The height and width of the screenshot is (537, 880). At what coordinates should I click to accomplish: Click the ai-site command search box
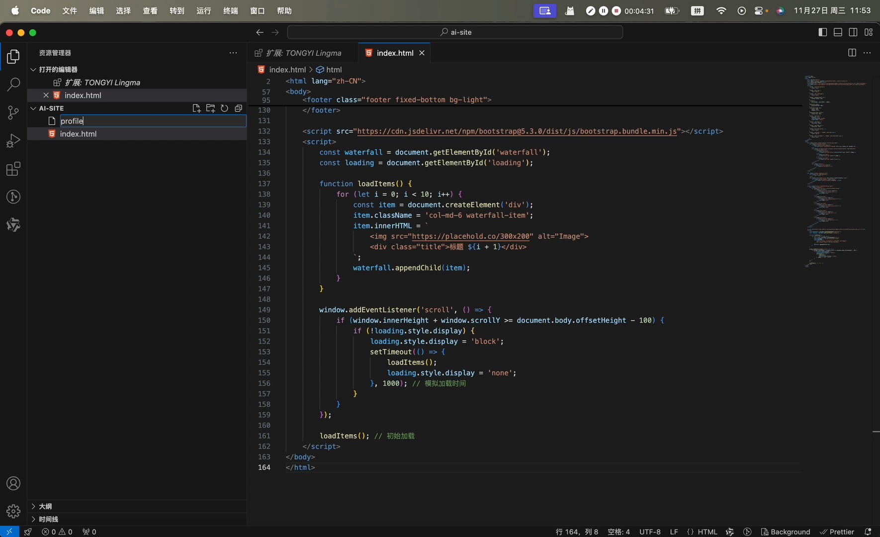point(455,32)
